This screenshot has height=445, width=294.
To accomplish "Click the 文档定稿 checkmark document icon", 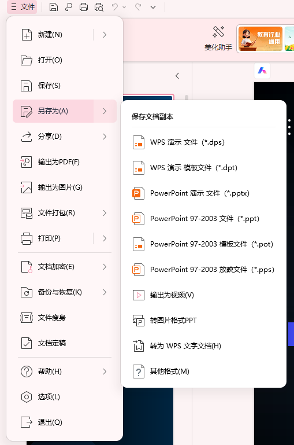I will [27, 343].
